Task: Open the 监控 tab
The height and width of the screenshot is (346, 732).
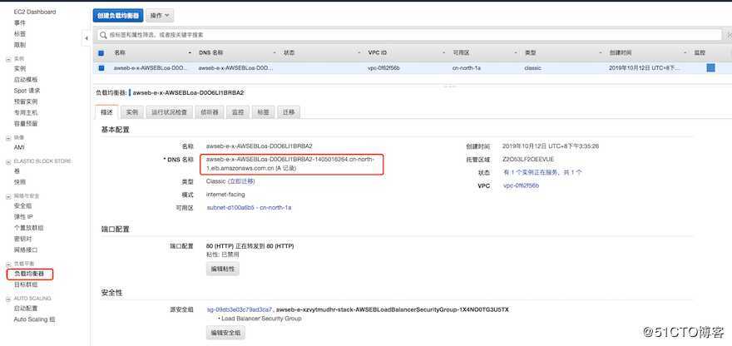Action: pyautogui.click(x=238, y=112)
